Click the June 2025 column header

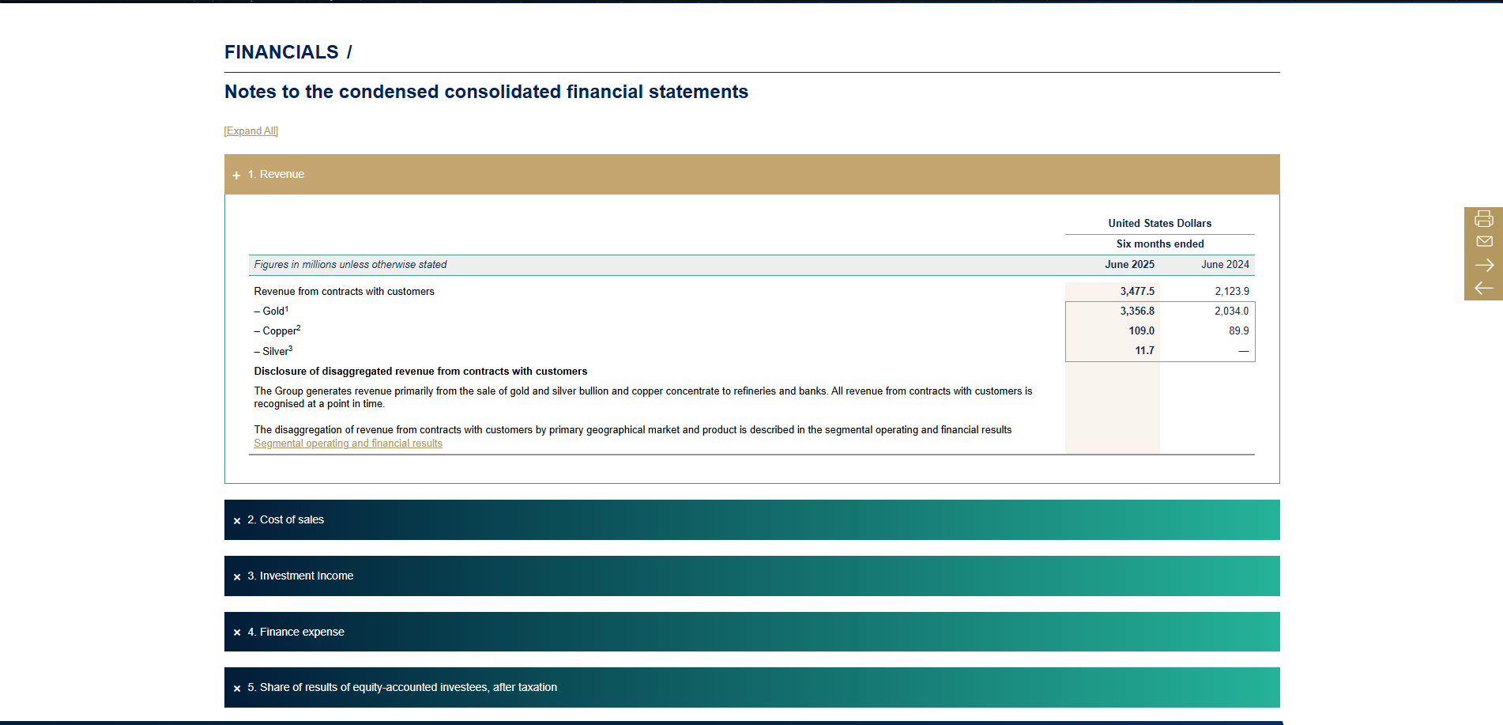(1129, 265)
